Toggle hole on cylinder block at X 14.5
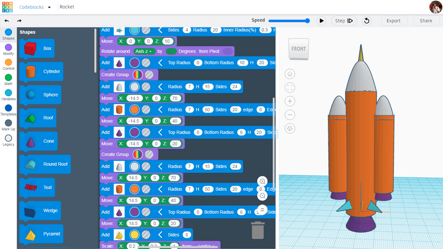 point(146,189)
